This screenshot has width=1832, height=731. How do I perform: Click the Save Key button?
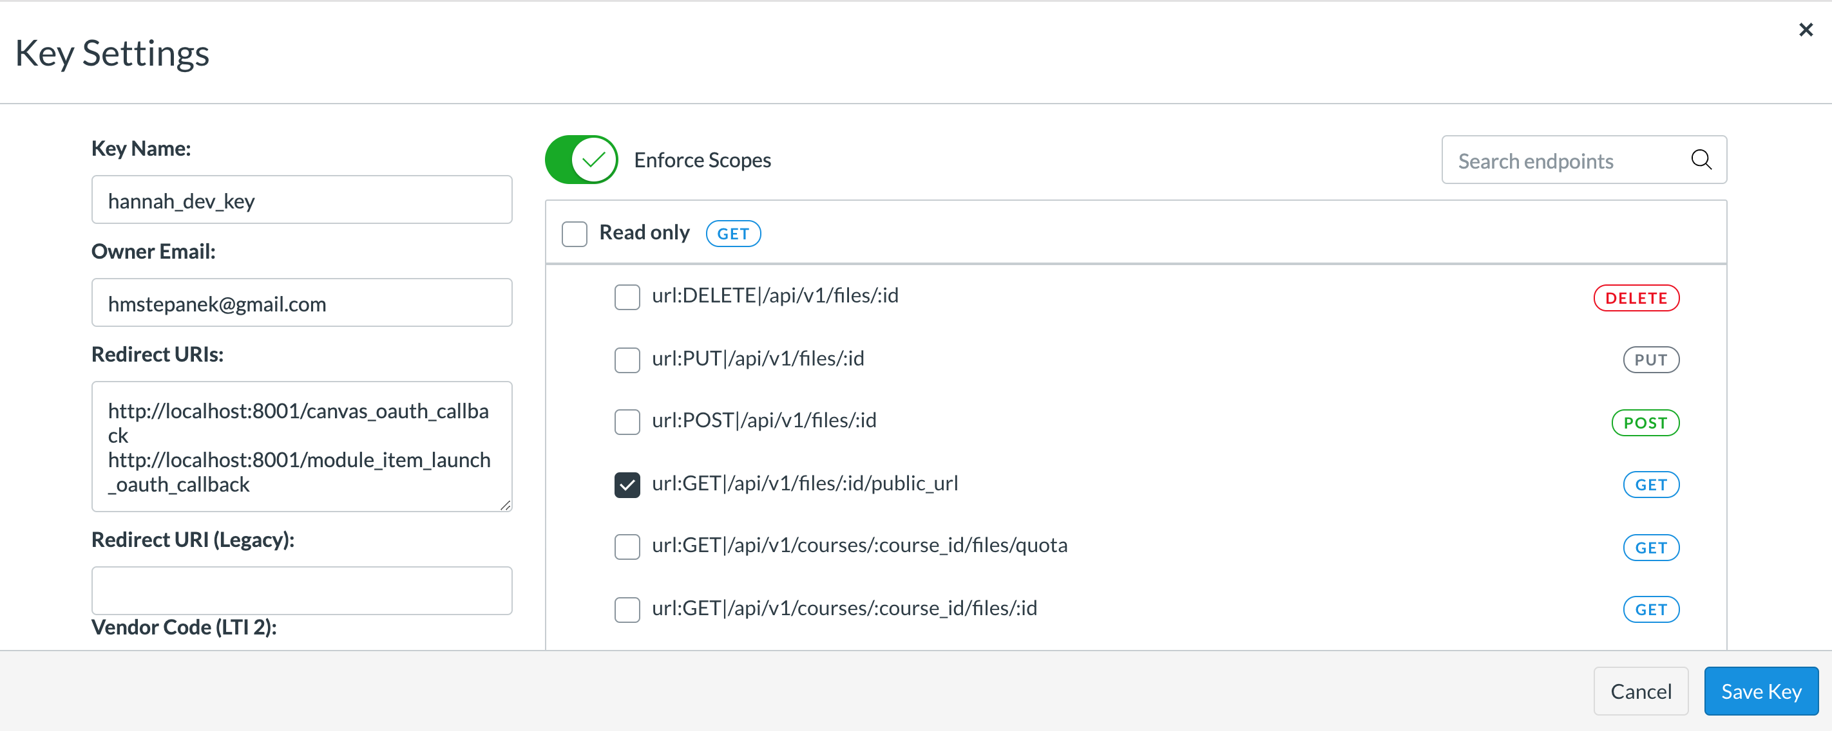1760,691
